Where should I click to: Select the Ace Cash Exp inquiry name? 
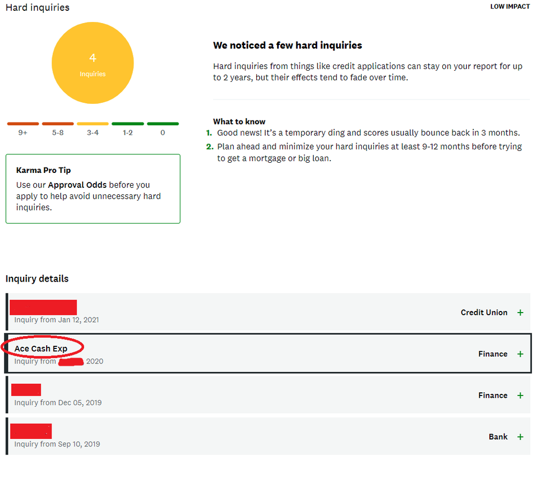coord(41,348)
